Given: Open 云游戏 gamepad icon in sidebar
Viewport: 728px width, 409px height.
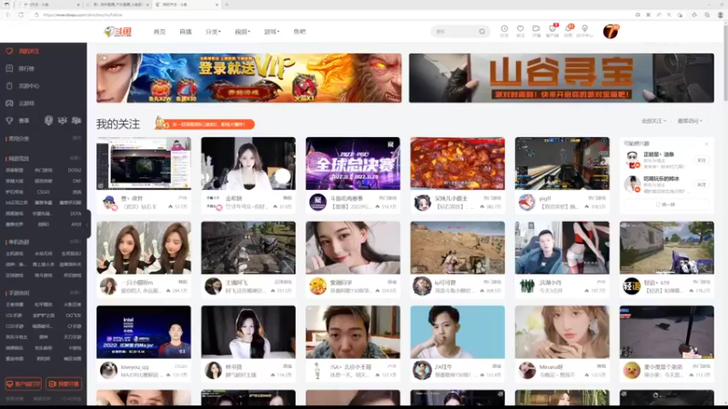Looking at the screenshot, I should pos(9,103).
